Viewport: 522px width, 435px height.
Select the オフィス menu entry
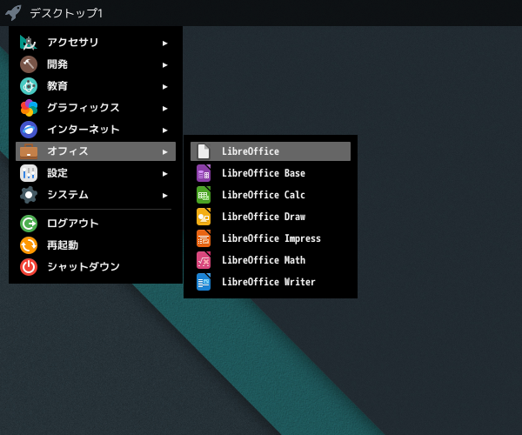pyautogui.click(x=96, y=151)
